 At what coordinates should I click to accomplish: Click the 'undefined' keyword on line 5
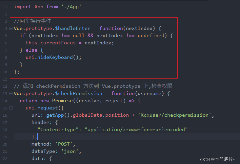(x=151, y=35)
